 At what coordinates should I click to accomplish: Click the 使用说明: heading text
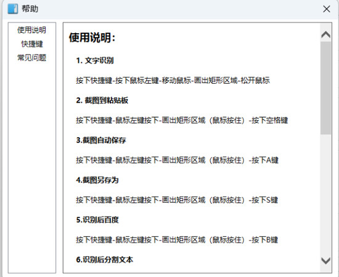point(92,38)
